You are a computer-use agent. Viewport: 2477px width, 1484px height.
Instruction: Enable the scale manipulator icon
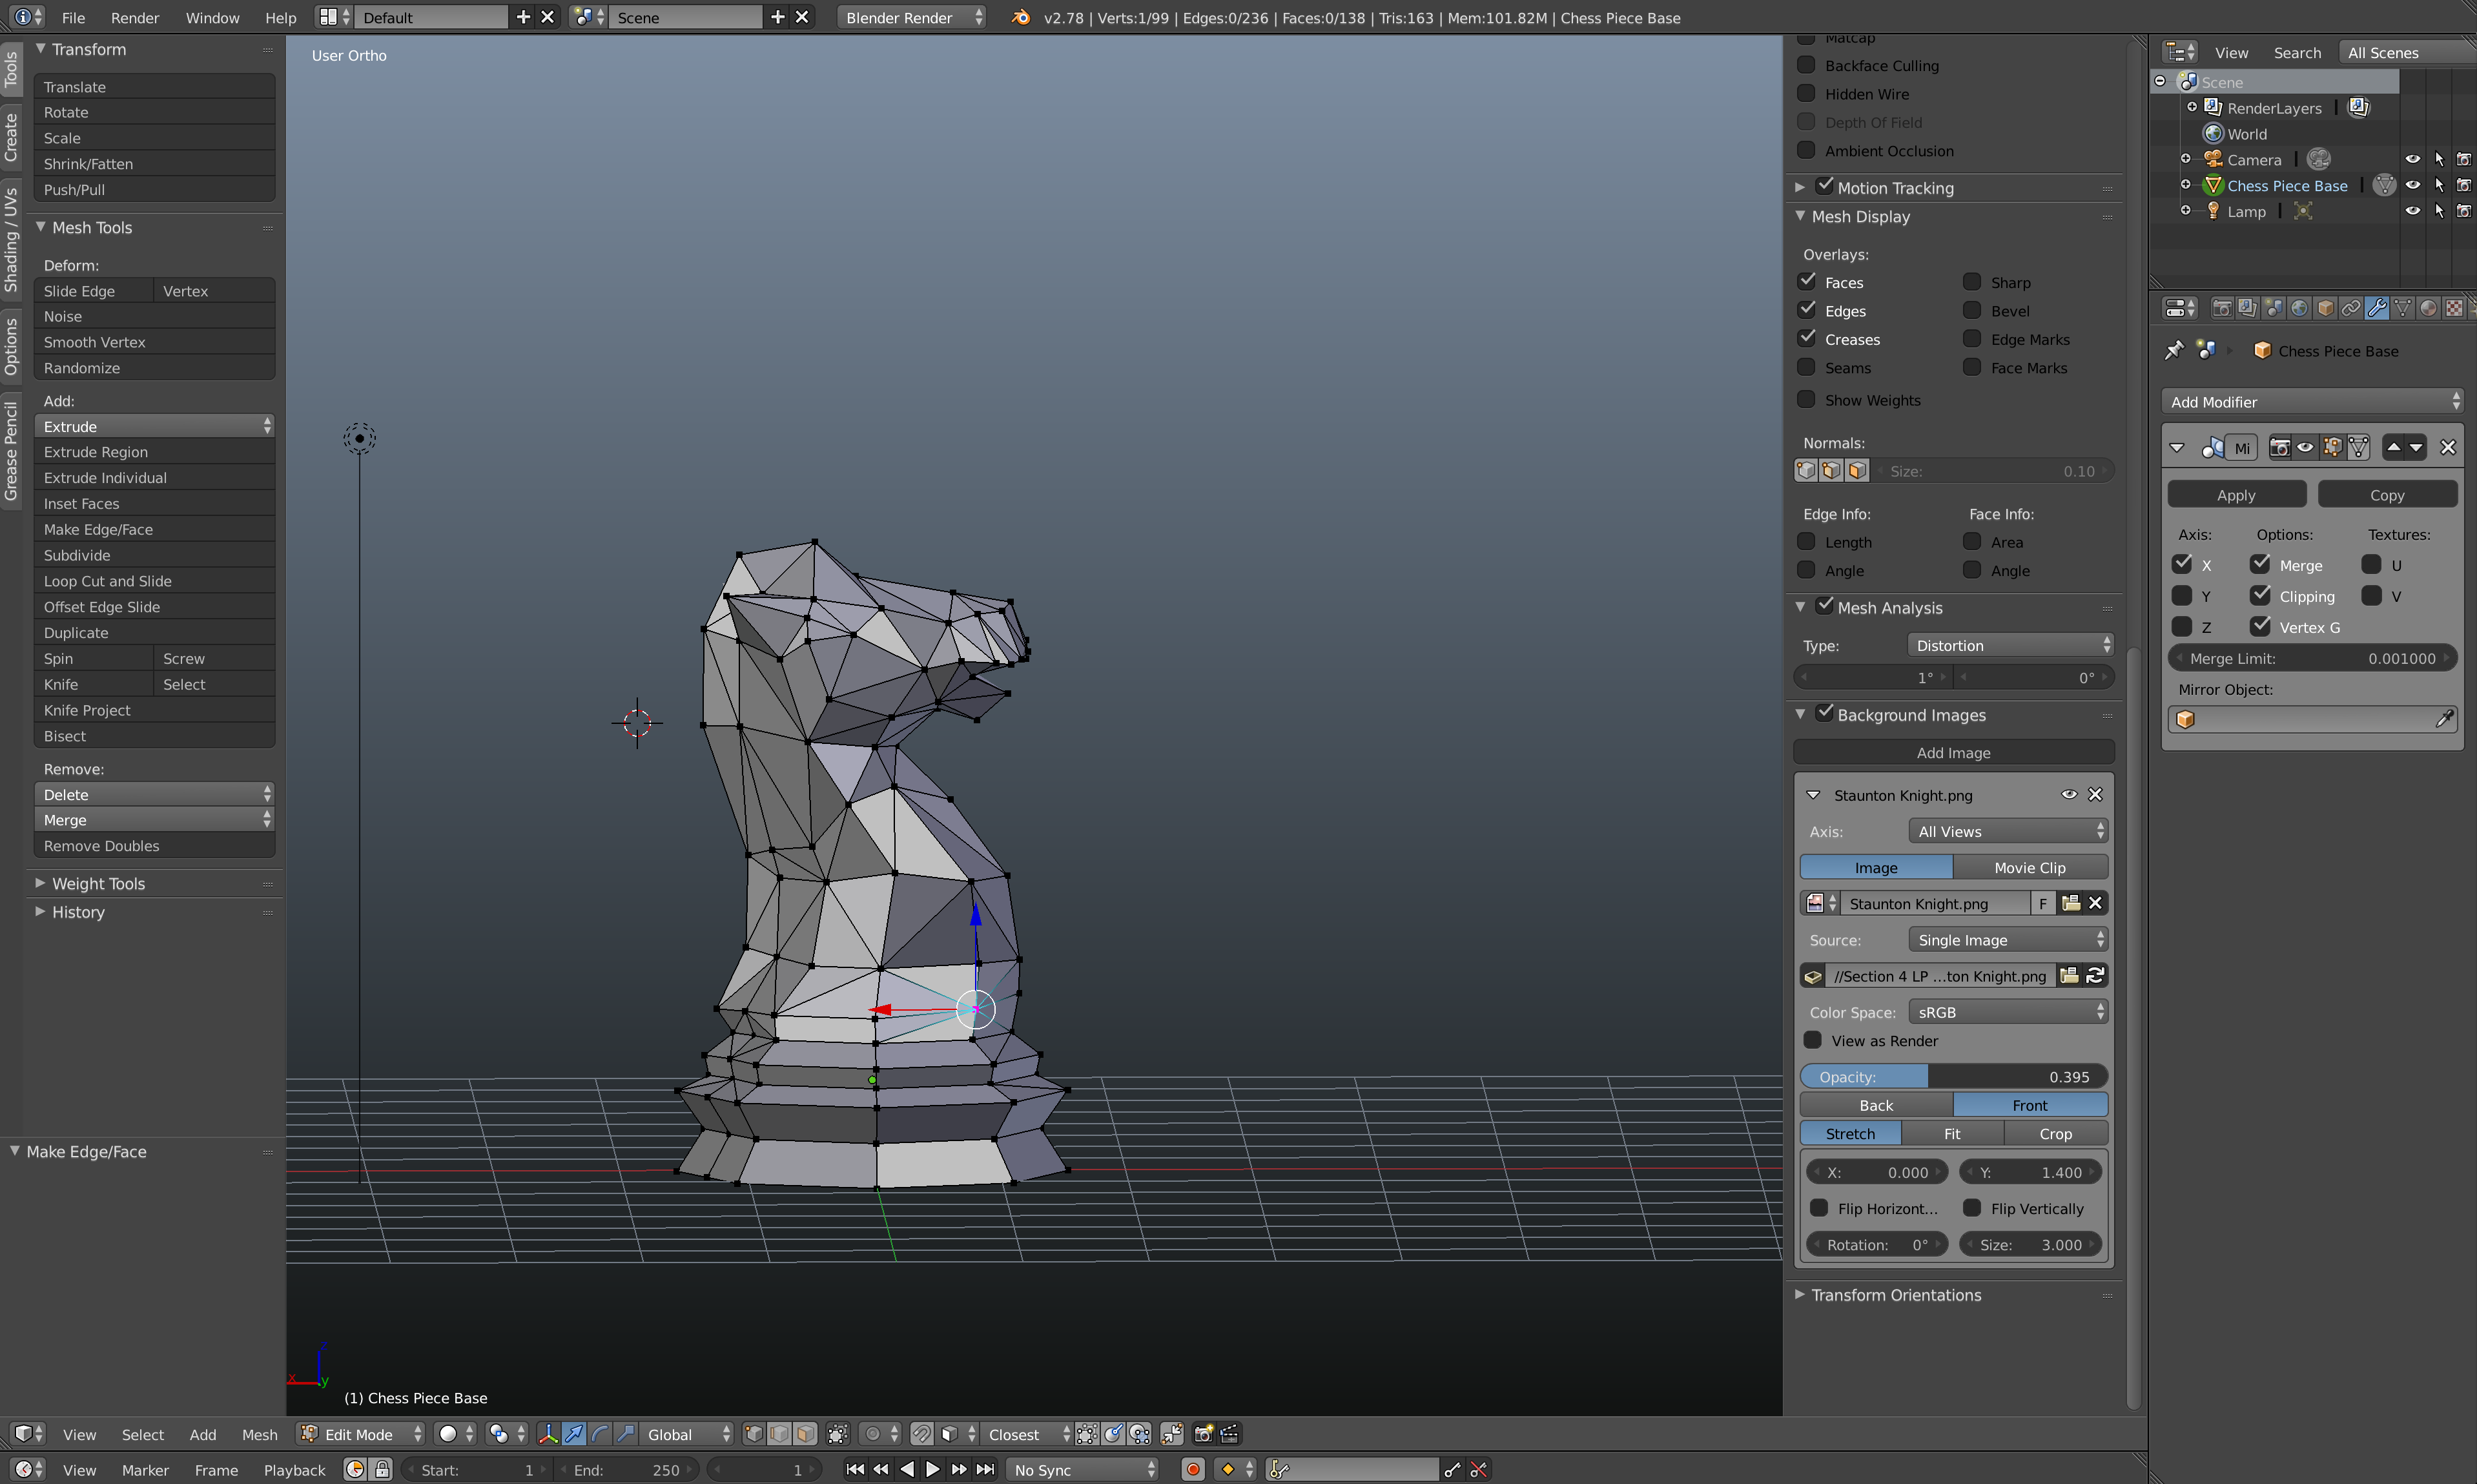click(x=626, y=1434)
